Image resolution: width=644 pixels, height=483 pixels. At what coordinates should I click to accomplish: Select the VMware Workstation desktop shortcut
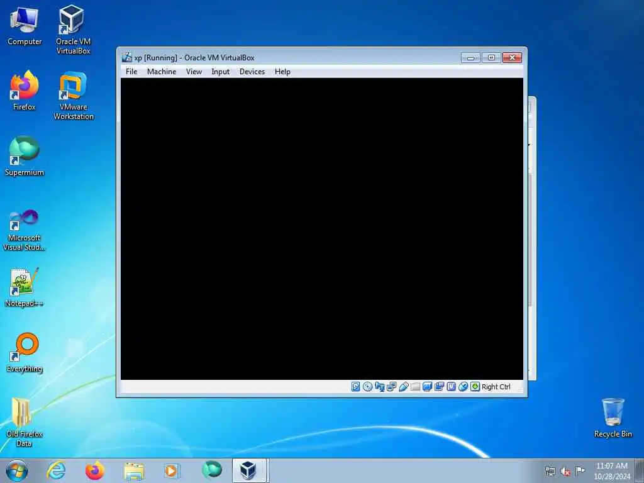(x=74, y=96)
